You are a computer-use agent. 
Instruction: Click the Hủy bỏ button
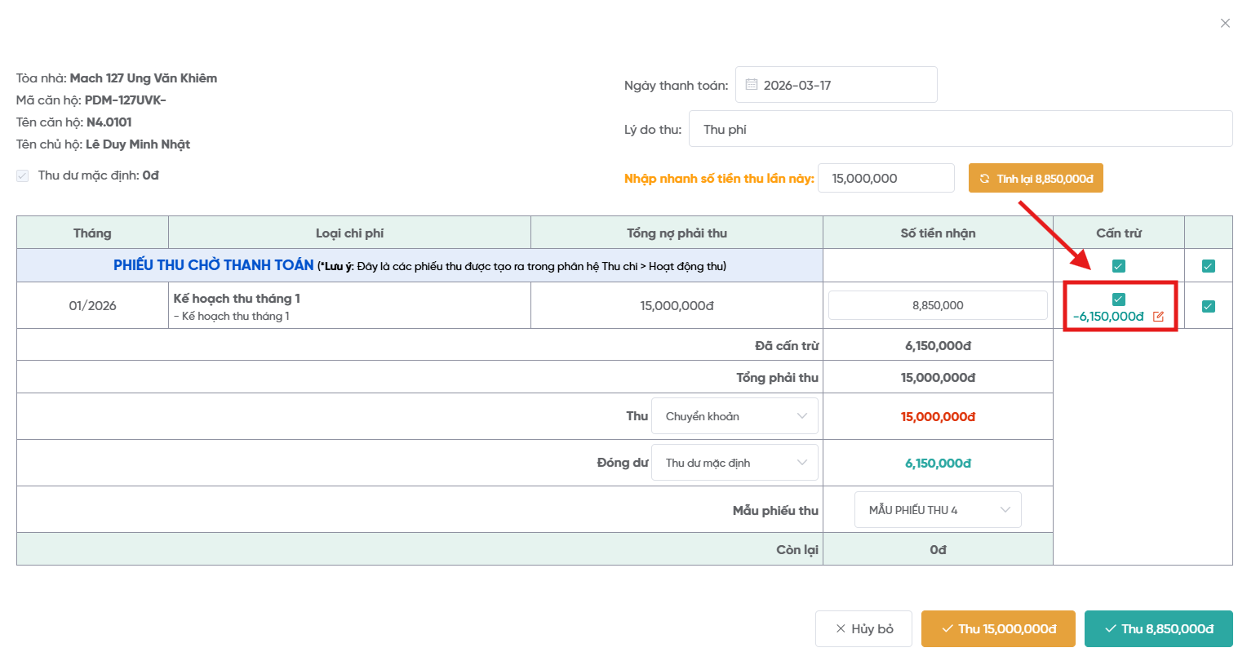coord(863,629)
